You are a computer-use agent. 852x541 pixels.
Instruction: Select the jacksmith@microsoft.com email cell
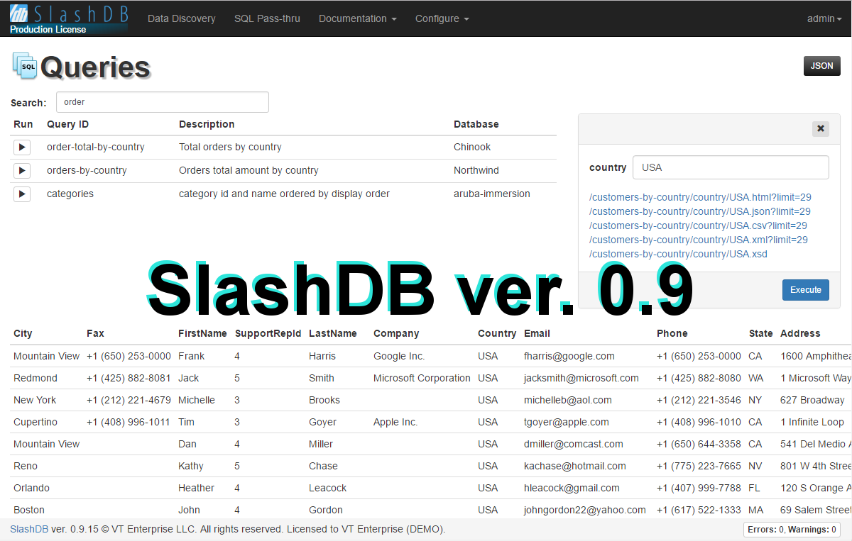pos(581,379)
